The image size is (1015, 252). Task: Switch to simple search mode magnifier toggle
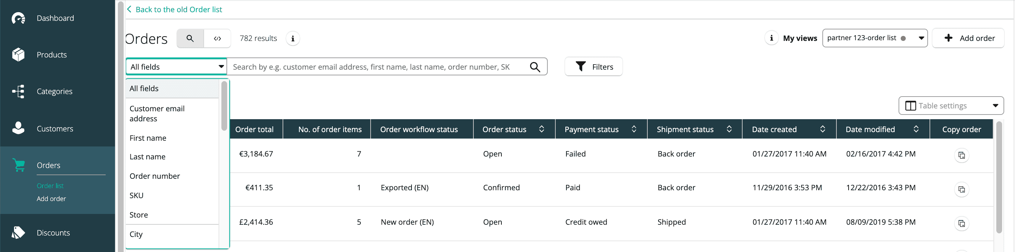click(190, 38)
